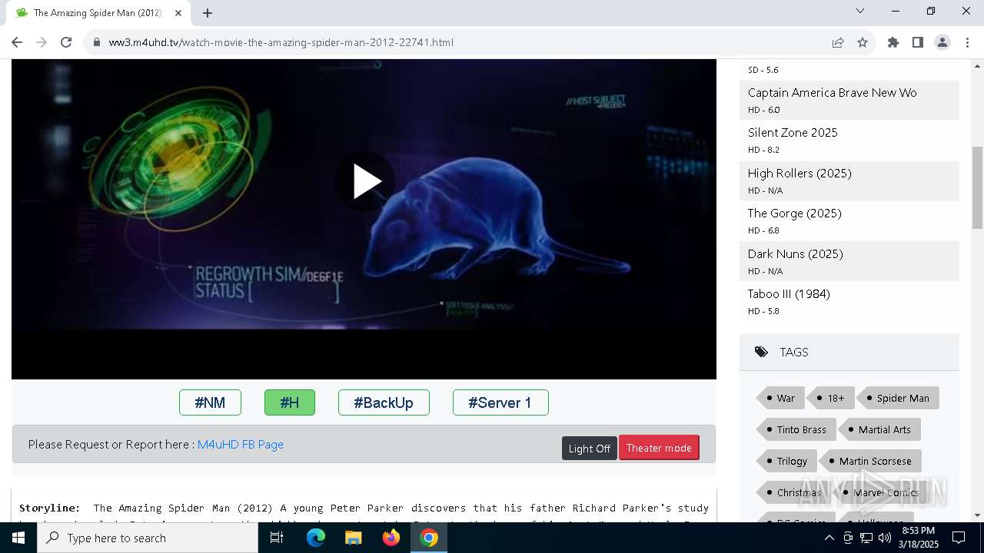Switch to #BackUp server
Image resolution: width=984 pixels, height=553 pixels.
click(384, 402)
